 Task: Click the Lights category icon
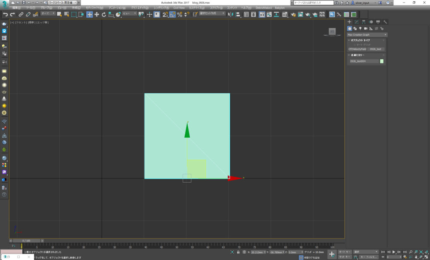pos(360,29)
